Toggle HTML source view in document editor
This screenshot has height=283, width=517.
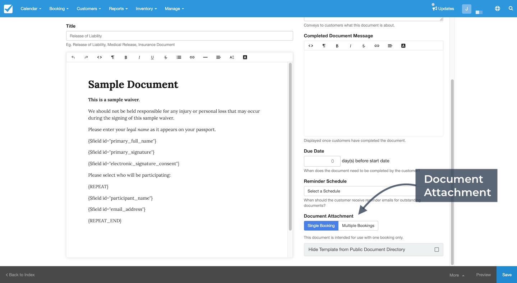[100, 57]
